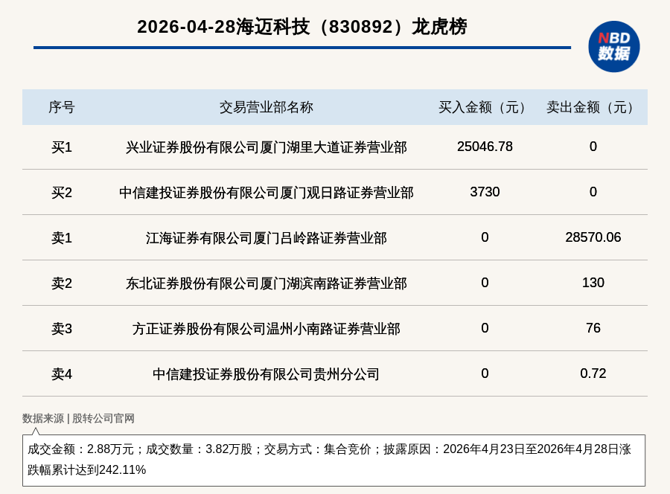Viewport: 670px width, 494px height.
Task: Select the 买2 row label
Action: pos(62,193)
